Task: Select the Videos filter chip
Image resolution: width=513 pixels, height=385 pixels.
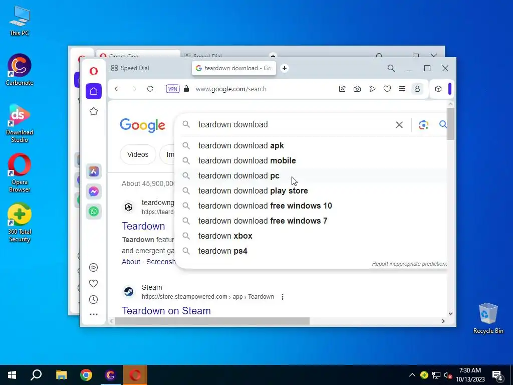Action: 138,154
